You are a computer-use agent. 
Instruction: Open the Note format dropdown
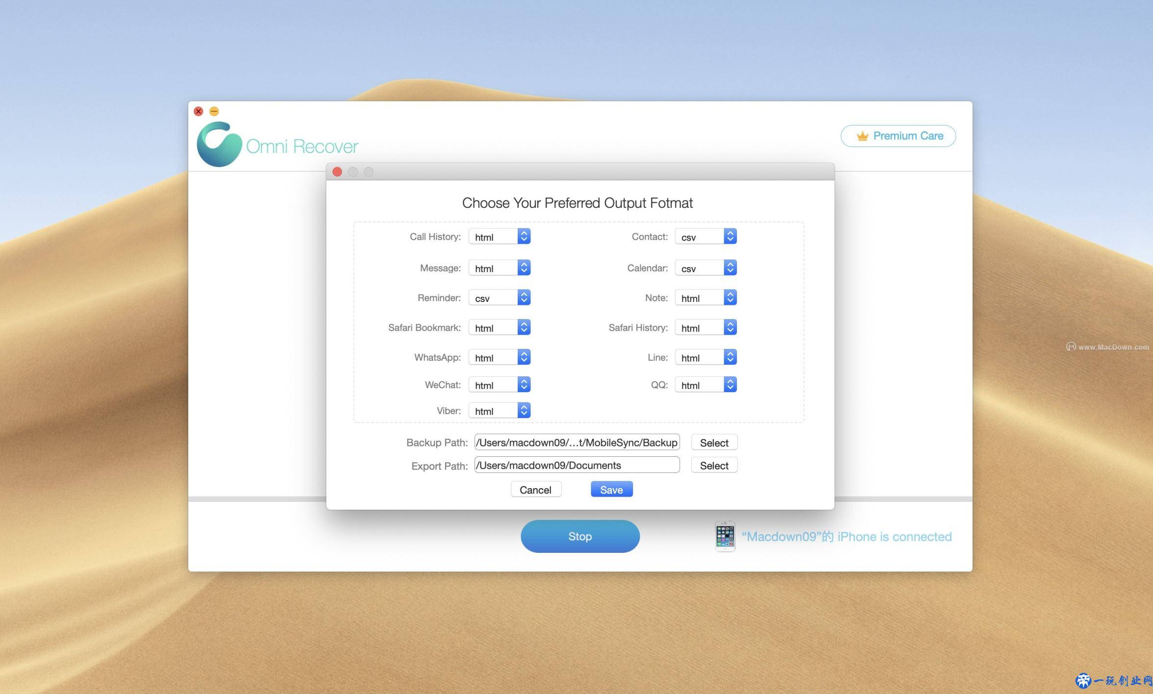pyautogui.click(x=706, y=298)
